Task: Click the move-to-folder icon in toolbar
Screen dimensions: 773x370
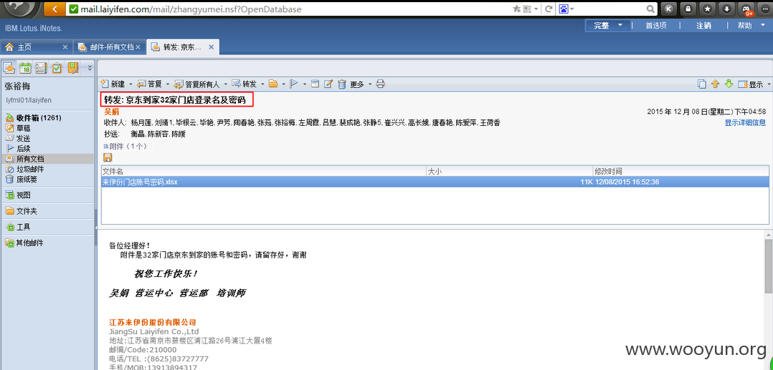Action: [273, 84]
